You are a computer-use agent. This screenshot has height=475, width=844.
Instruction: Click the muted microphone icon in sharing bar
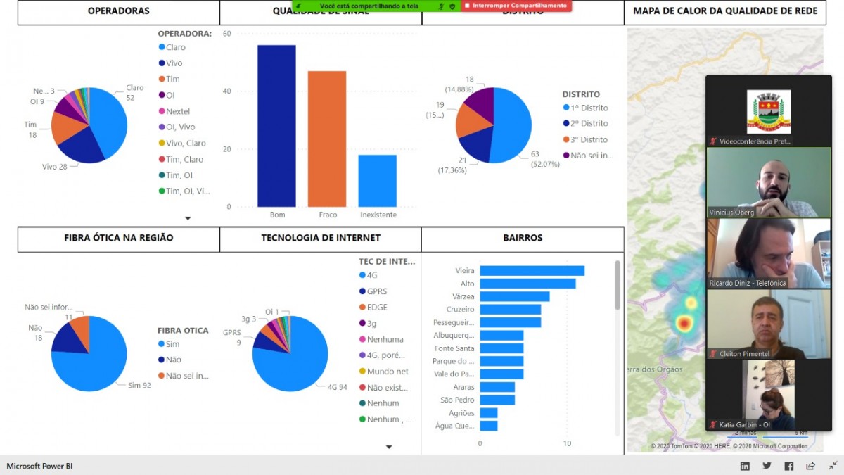point(440,6)
